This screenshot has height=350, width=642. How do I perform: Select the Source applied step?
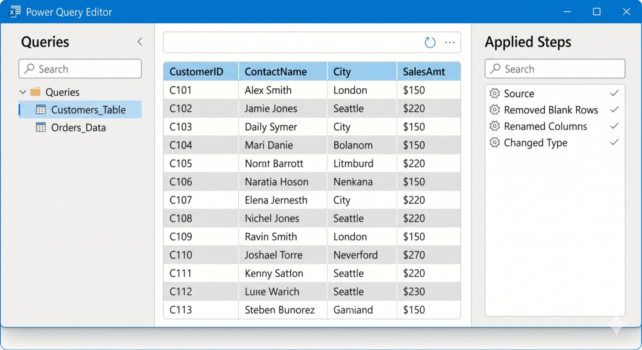coord(555,93)
